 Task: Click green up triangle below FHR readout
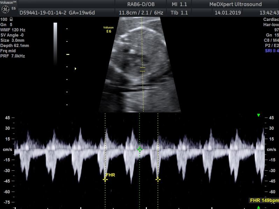coord(258,207)
